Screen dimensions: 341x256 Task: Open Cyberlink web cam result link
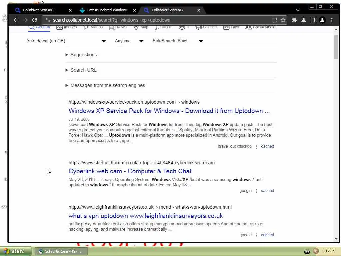(x=130, y=171)
